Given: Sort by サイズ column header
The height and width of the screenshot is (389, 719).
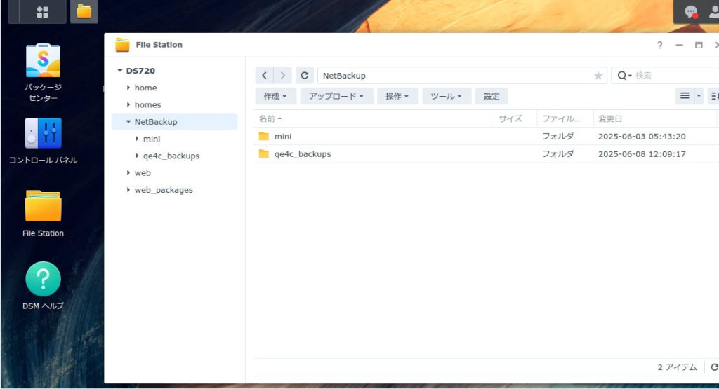Looking at the screenshot, I should point(515,118).
